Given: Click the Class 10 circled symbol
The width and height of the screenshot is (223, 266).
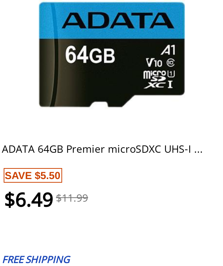Looking at the screenshot, I should [171, 63].
